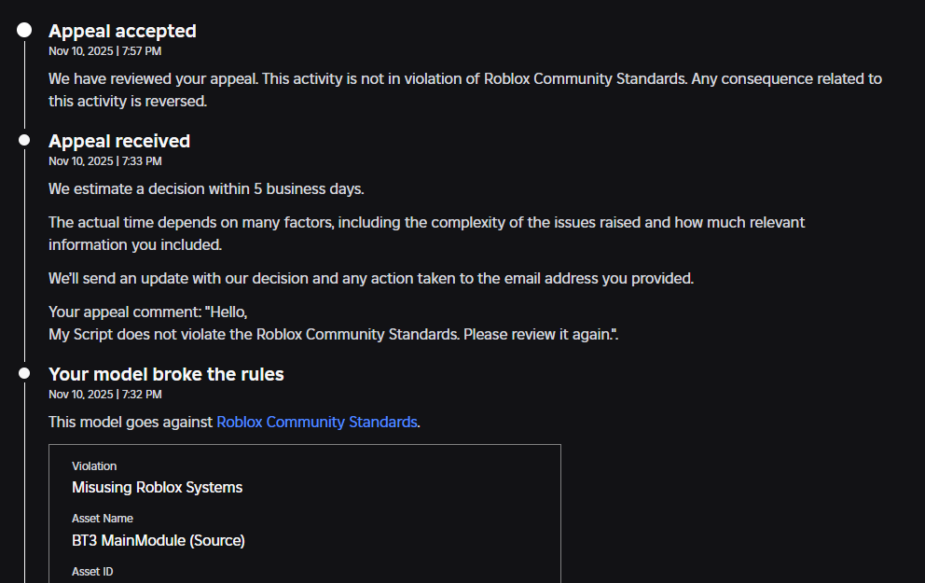This screenshot has height=583, width=925.
Task: Open the Roblox Community Standards link
Action: click(316, 422)
